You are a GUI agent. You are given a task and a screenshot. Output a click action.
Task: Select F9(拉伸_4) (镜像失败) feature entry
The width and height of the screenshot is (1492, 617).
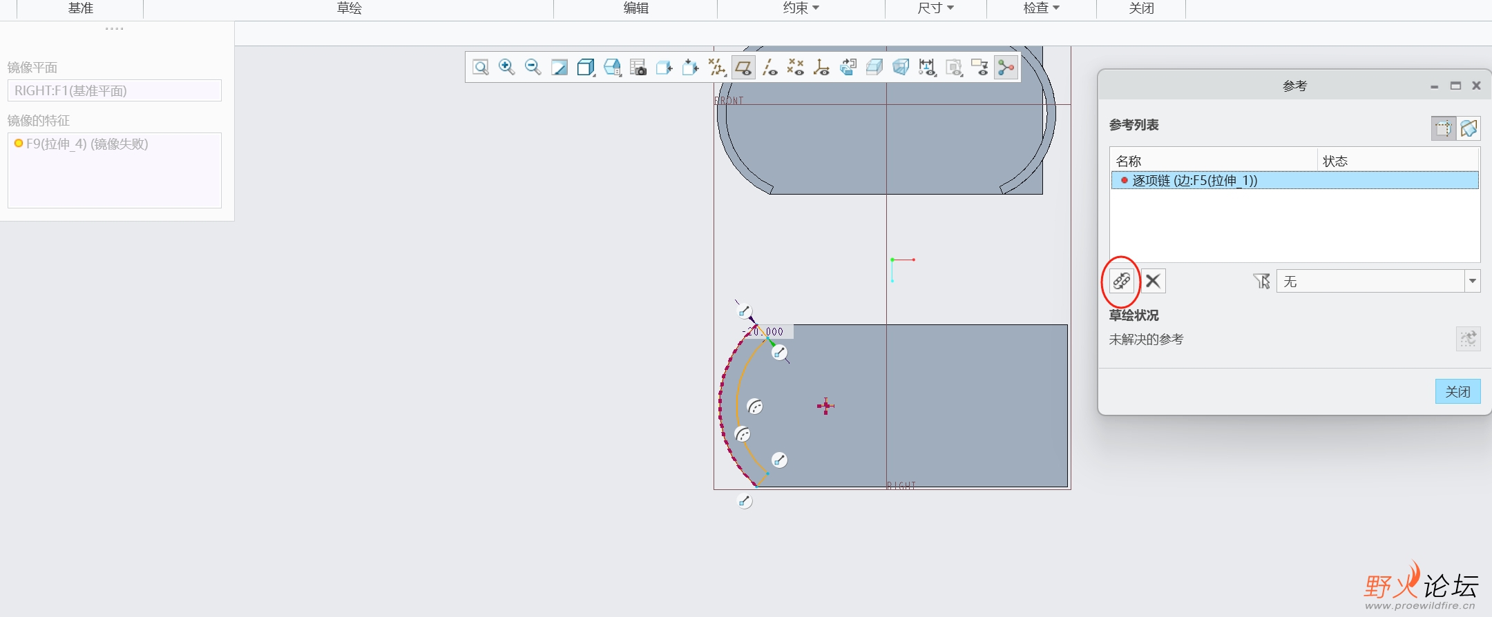click(87, 144)
